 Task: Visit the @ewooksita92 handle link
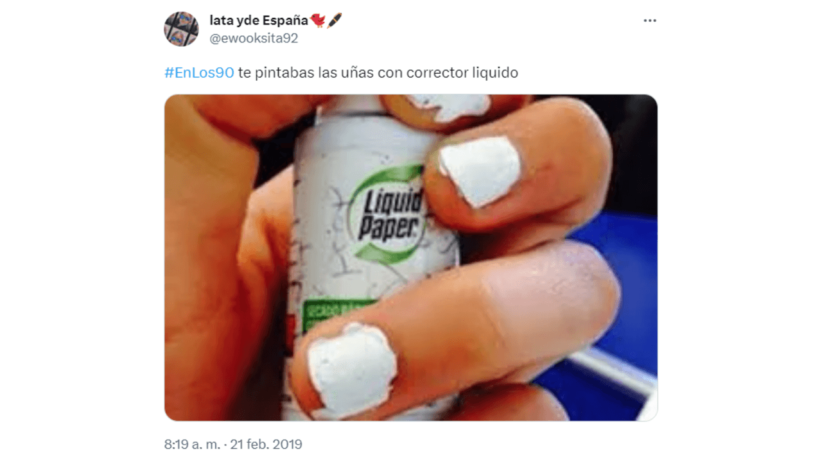[x=254, y=38]
